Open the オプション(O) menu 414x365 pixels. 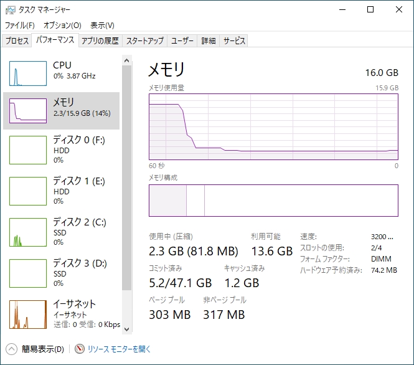pos(62,26)
